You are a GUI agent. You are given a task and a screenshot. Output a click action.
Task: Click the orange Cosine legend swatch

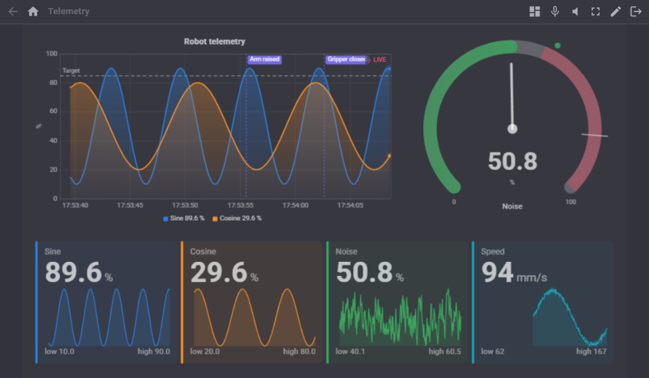point(215,219)
